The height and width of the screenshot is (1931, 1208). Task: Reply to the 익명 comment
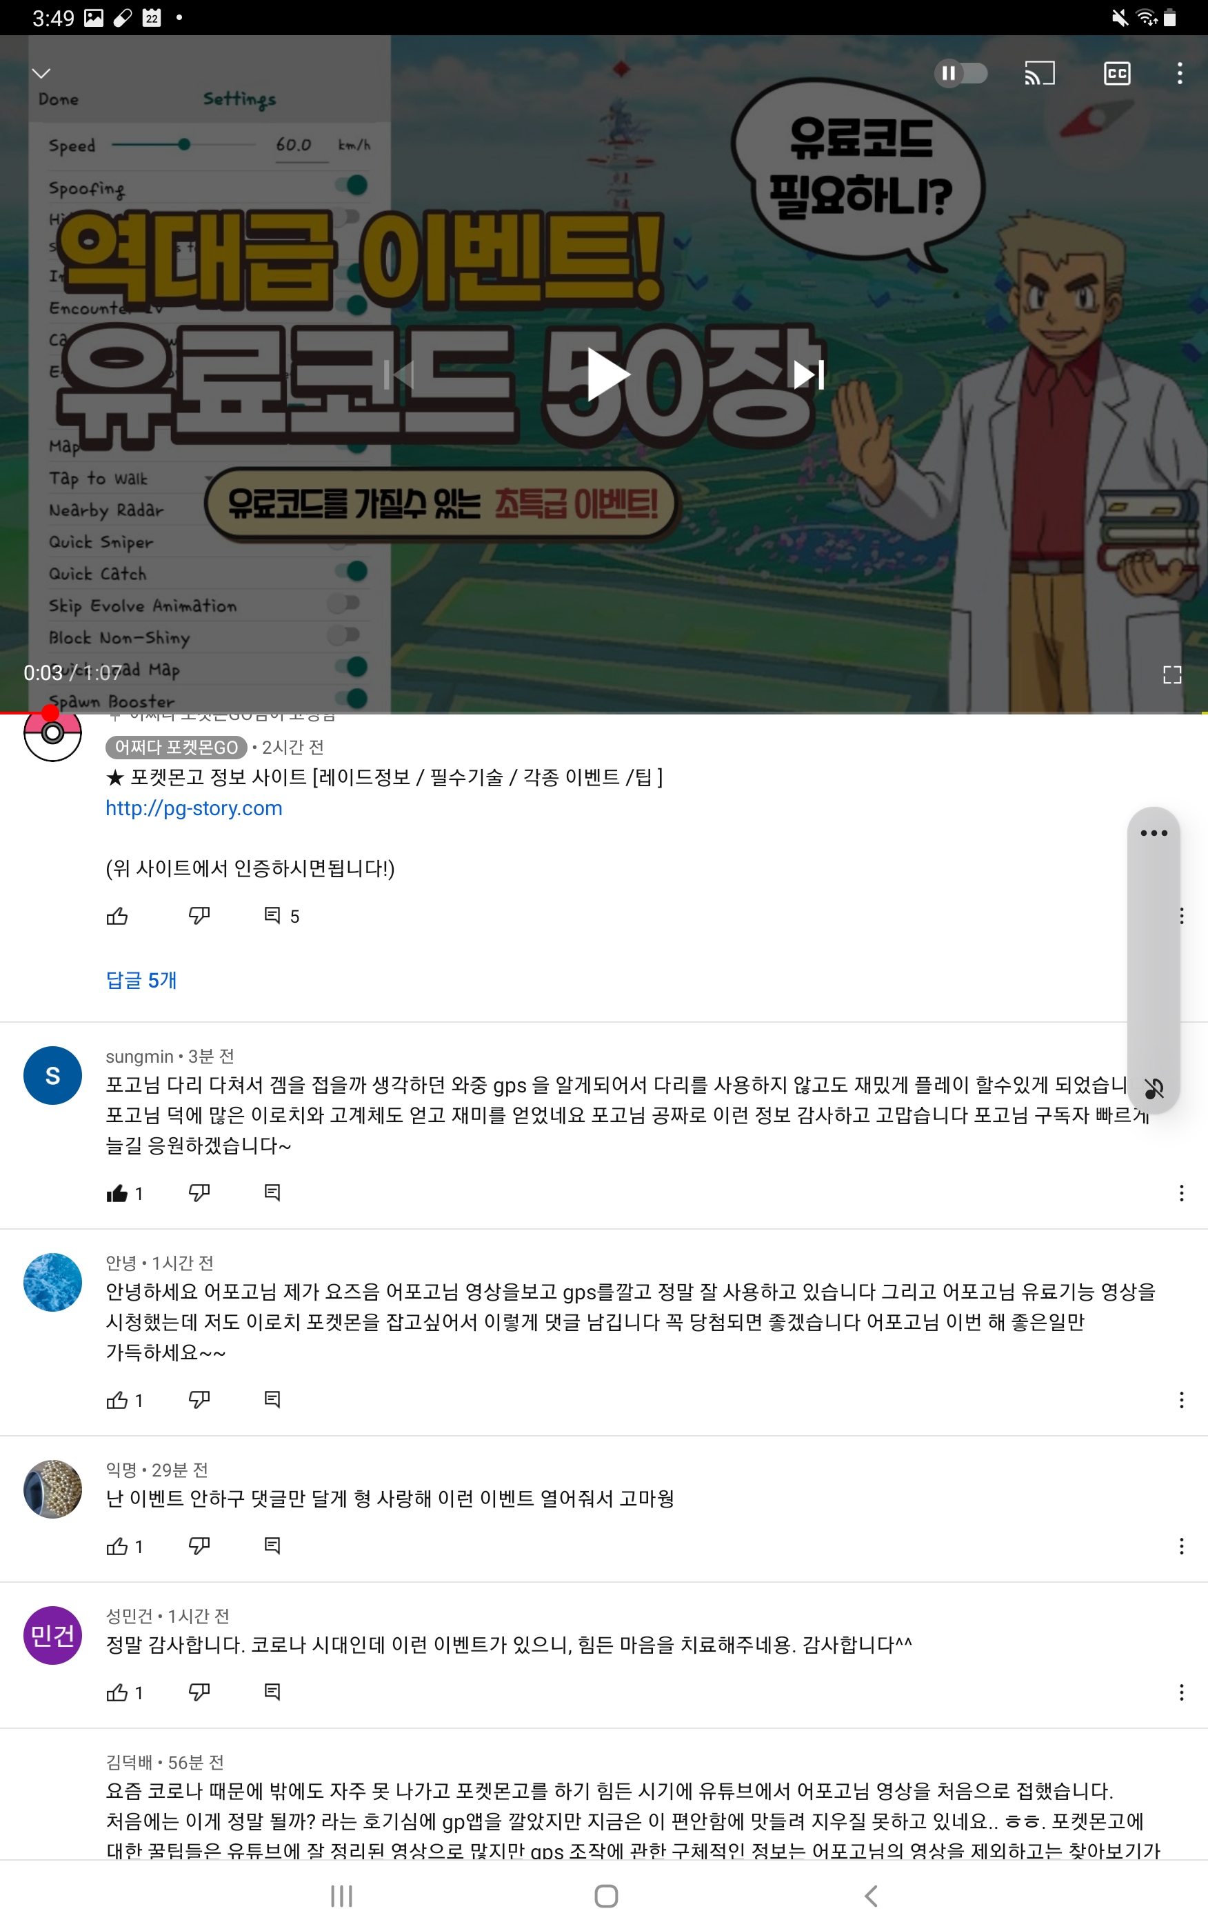(272, 1545)
